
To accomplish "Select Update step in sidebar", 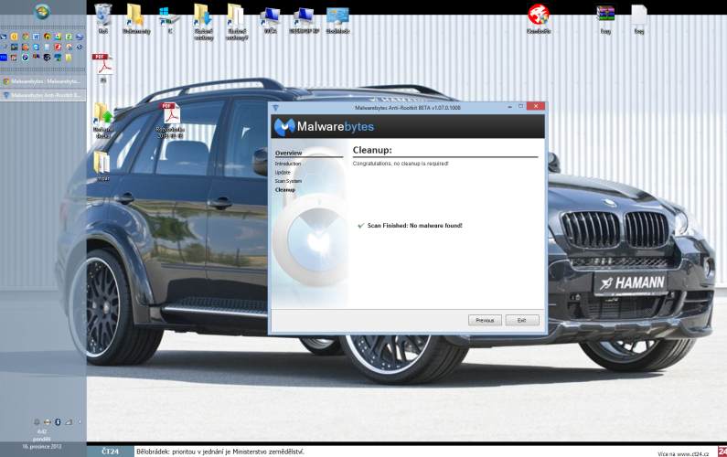I will tap(283, 172).
